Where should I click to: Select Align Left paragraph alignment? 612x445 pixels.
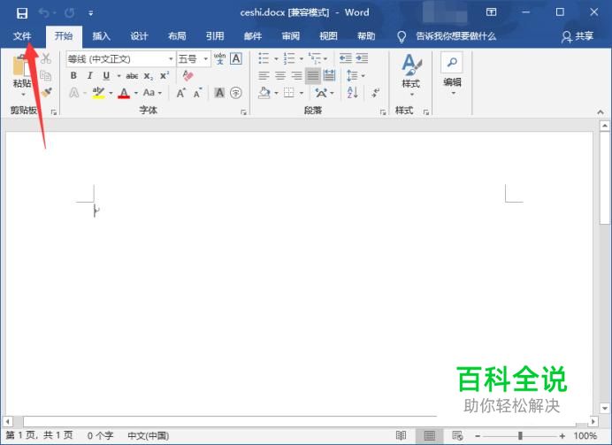(264, 76)
